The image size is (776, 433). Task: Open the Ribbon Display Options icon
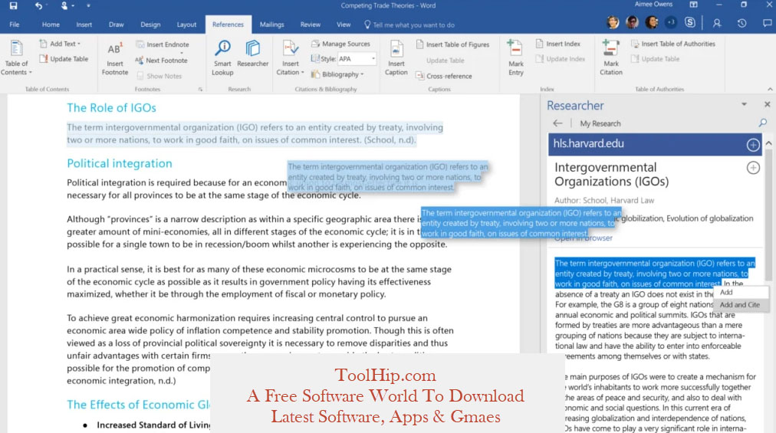pos(693,5)
